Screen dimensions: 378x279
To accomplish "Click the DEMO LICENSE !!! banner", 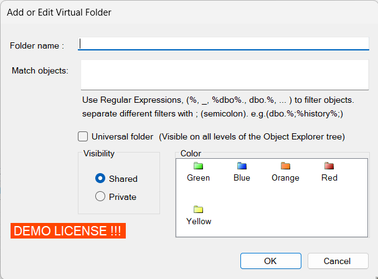I will point(68,231).
